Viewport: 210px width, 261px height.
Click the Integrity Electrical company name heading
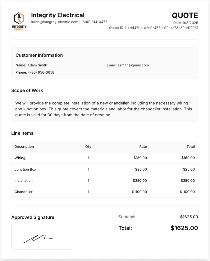[x=58, y=15]
